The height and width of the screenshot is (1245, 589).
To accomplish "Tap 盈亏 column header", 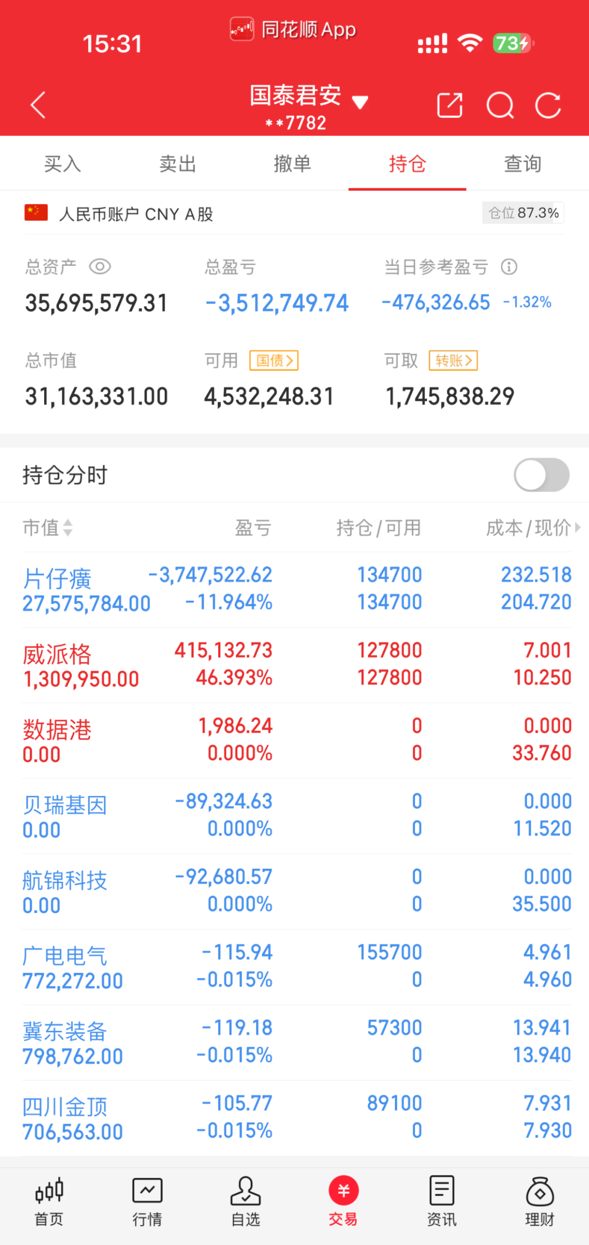I will tap(253, 527).
